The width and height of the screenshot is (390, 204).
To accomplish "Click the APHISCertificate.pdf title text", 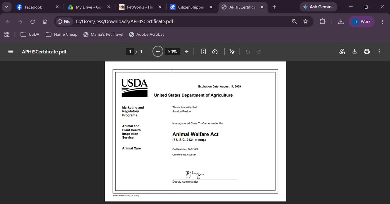I will click(44, 52).
